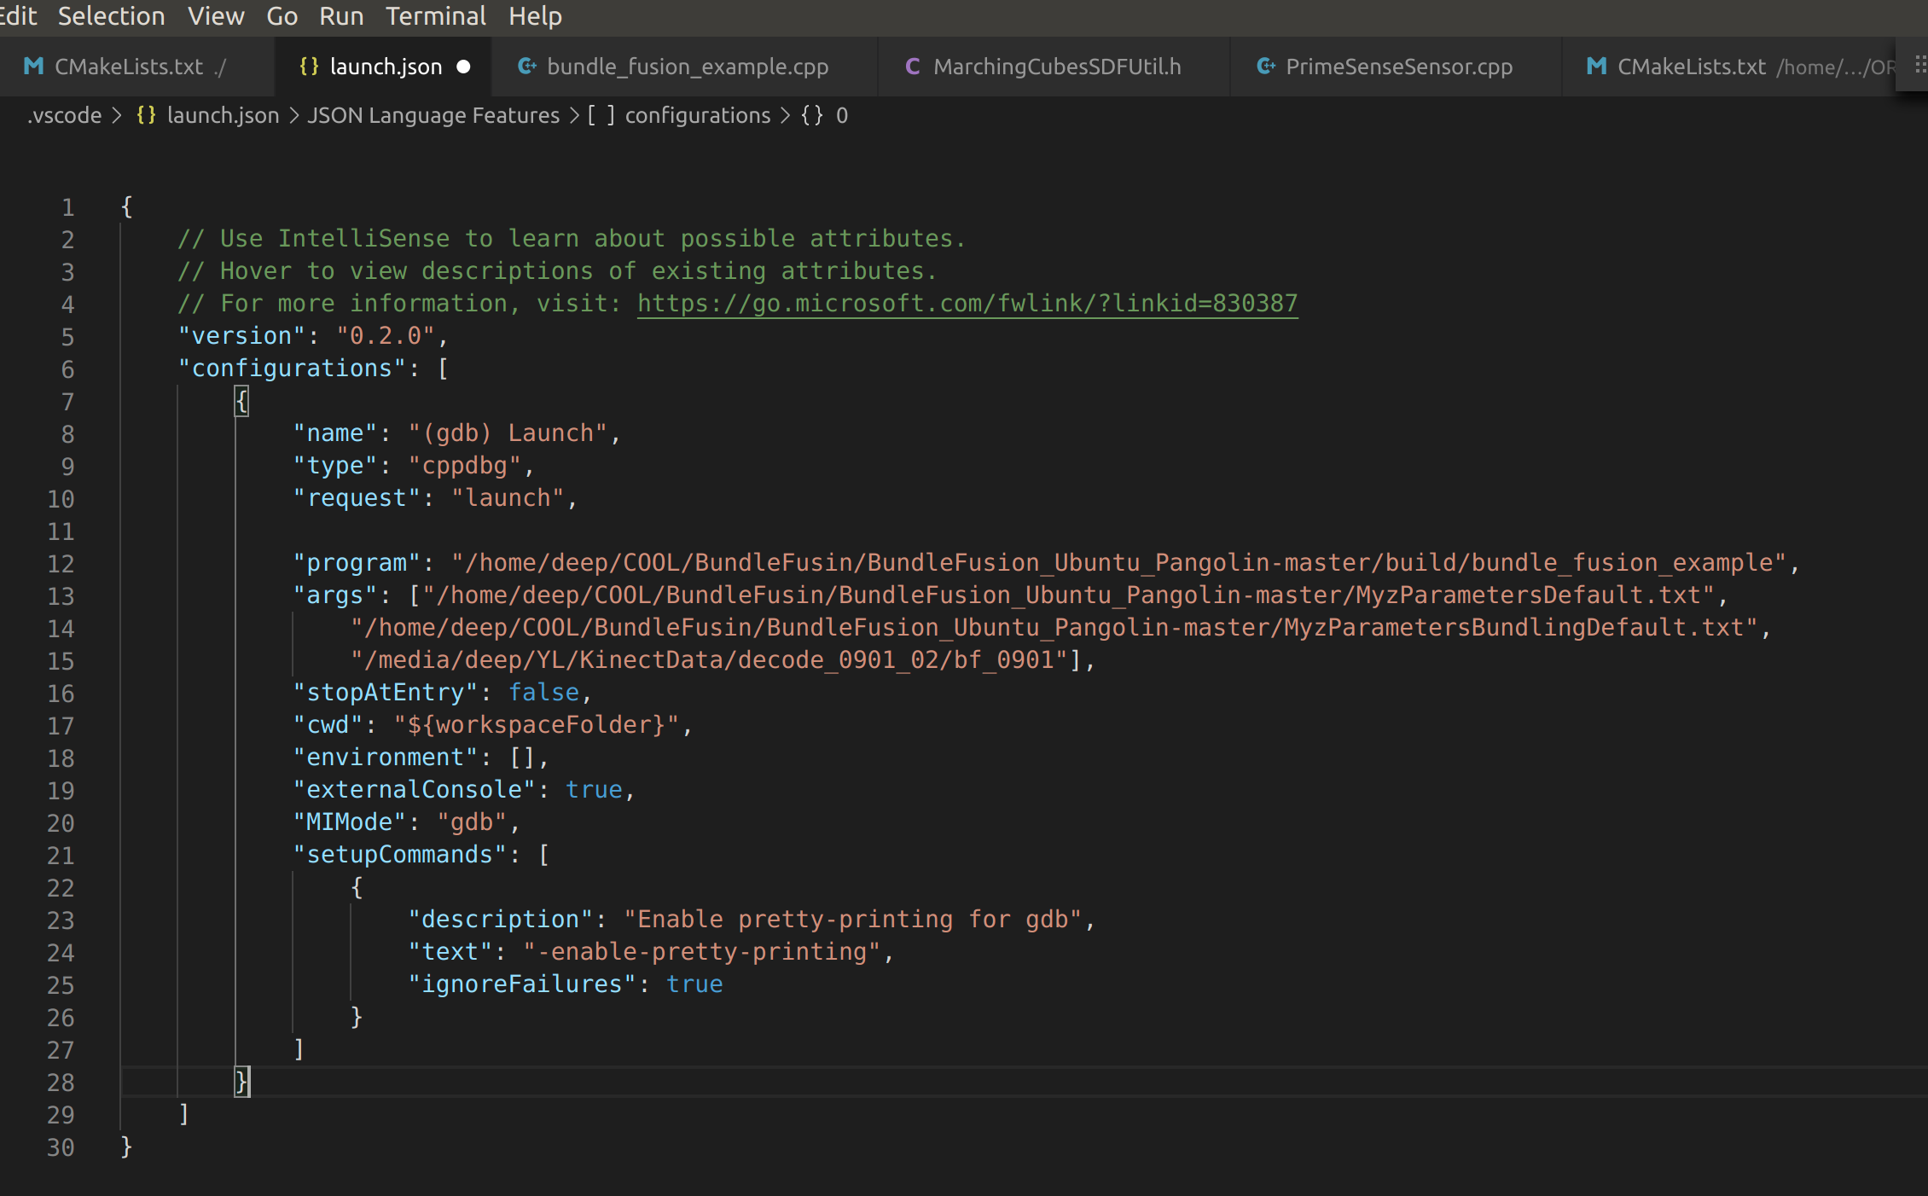Screen dimensions: 1928x1196
Task: Click line number 28 in the gutter
Action: (x=61, y=1083)
